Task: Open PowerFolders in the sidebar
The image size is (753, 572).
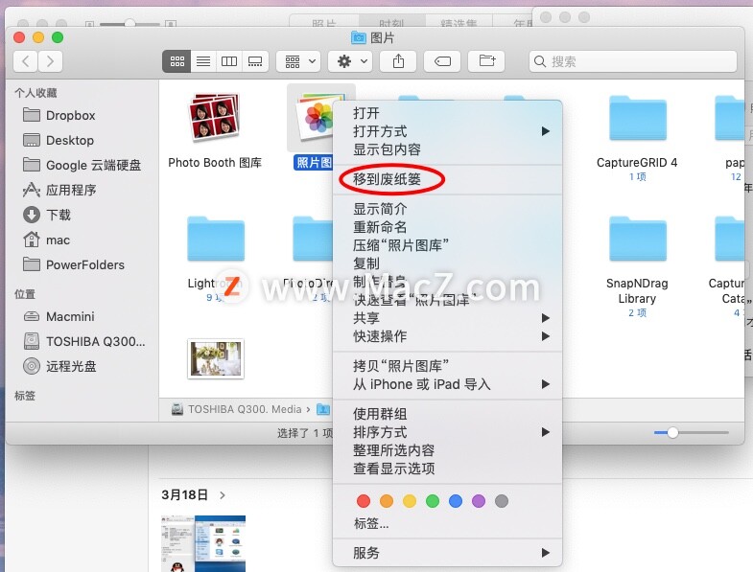Action: [74, 264]
